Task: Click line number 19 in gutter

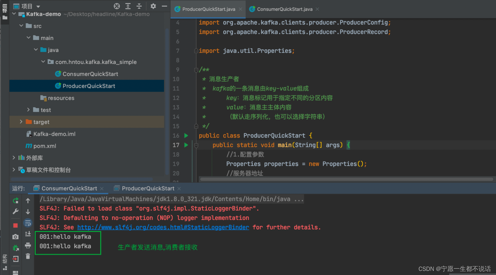Action: (x=176, y=164)
